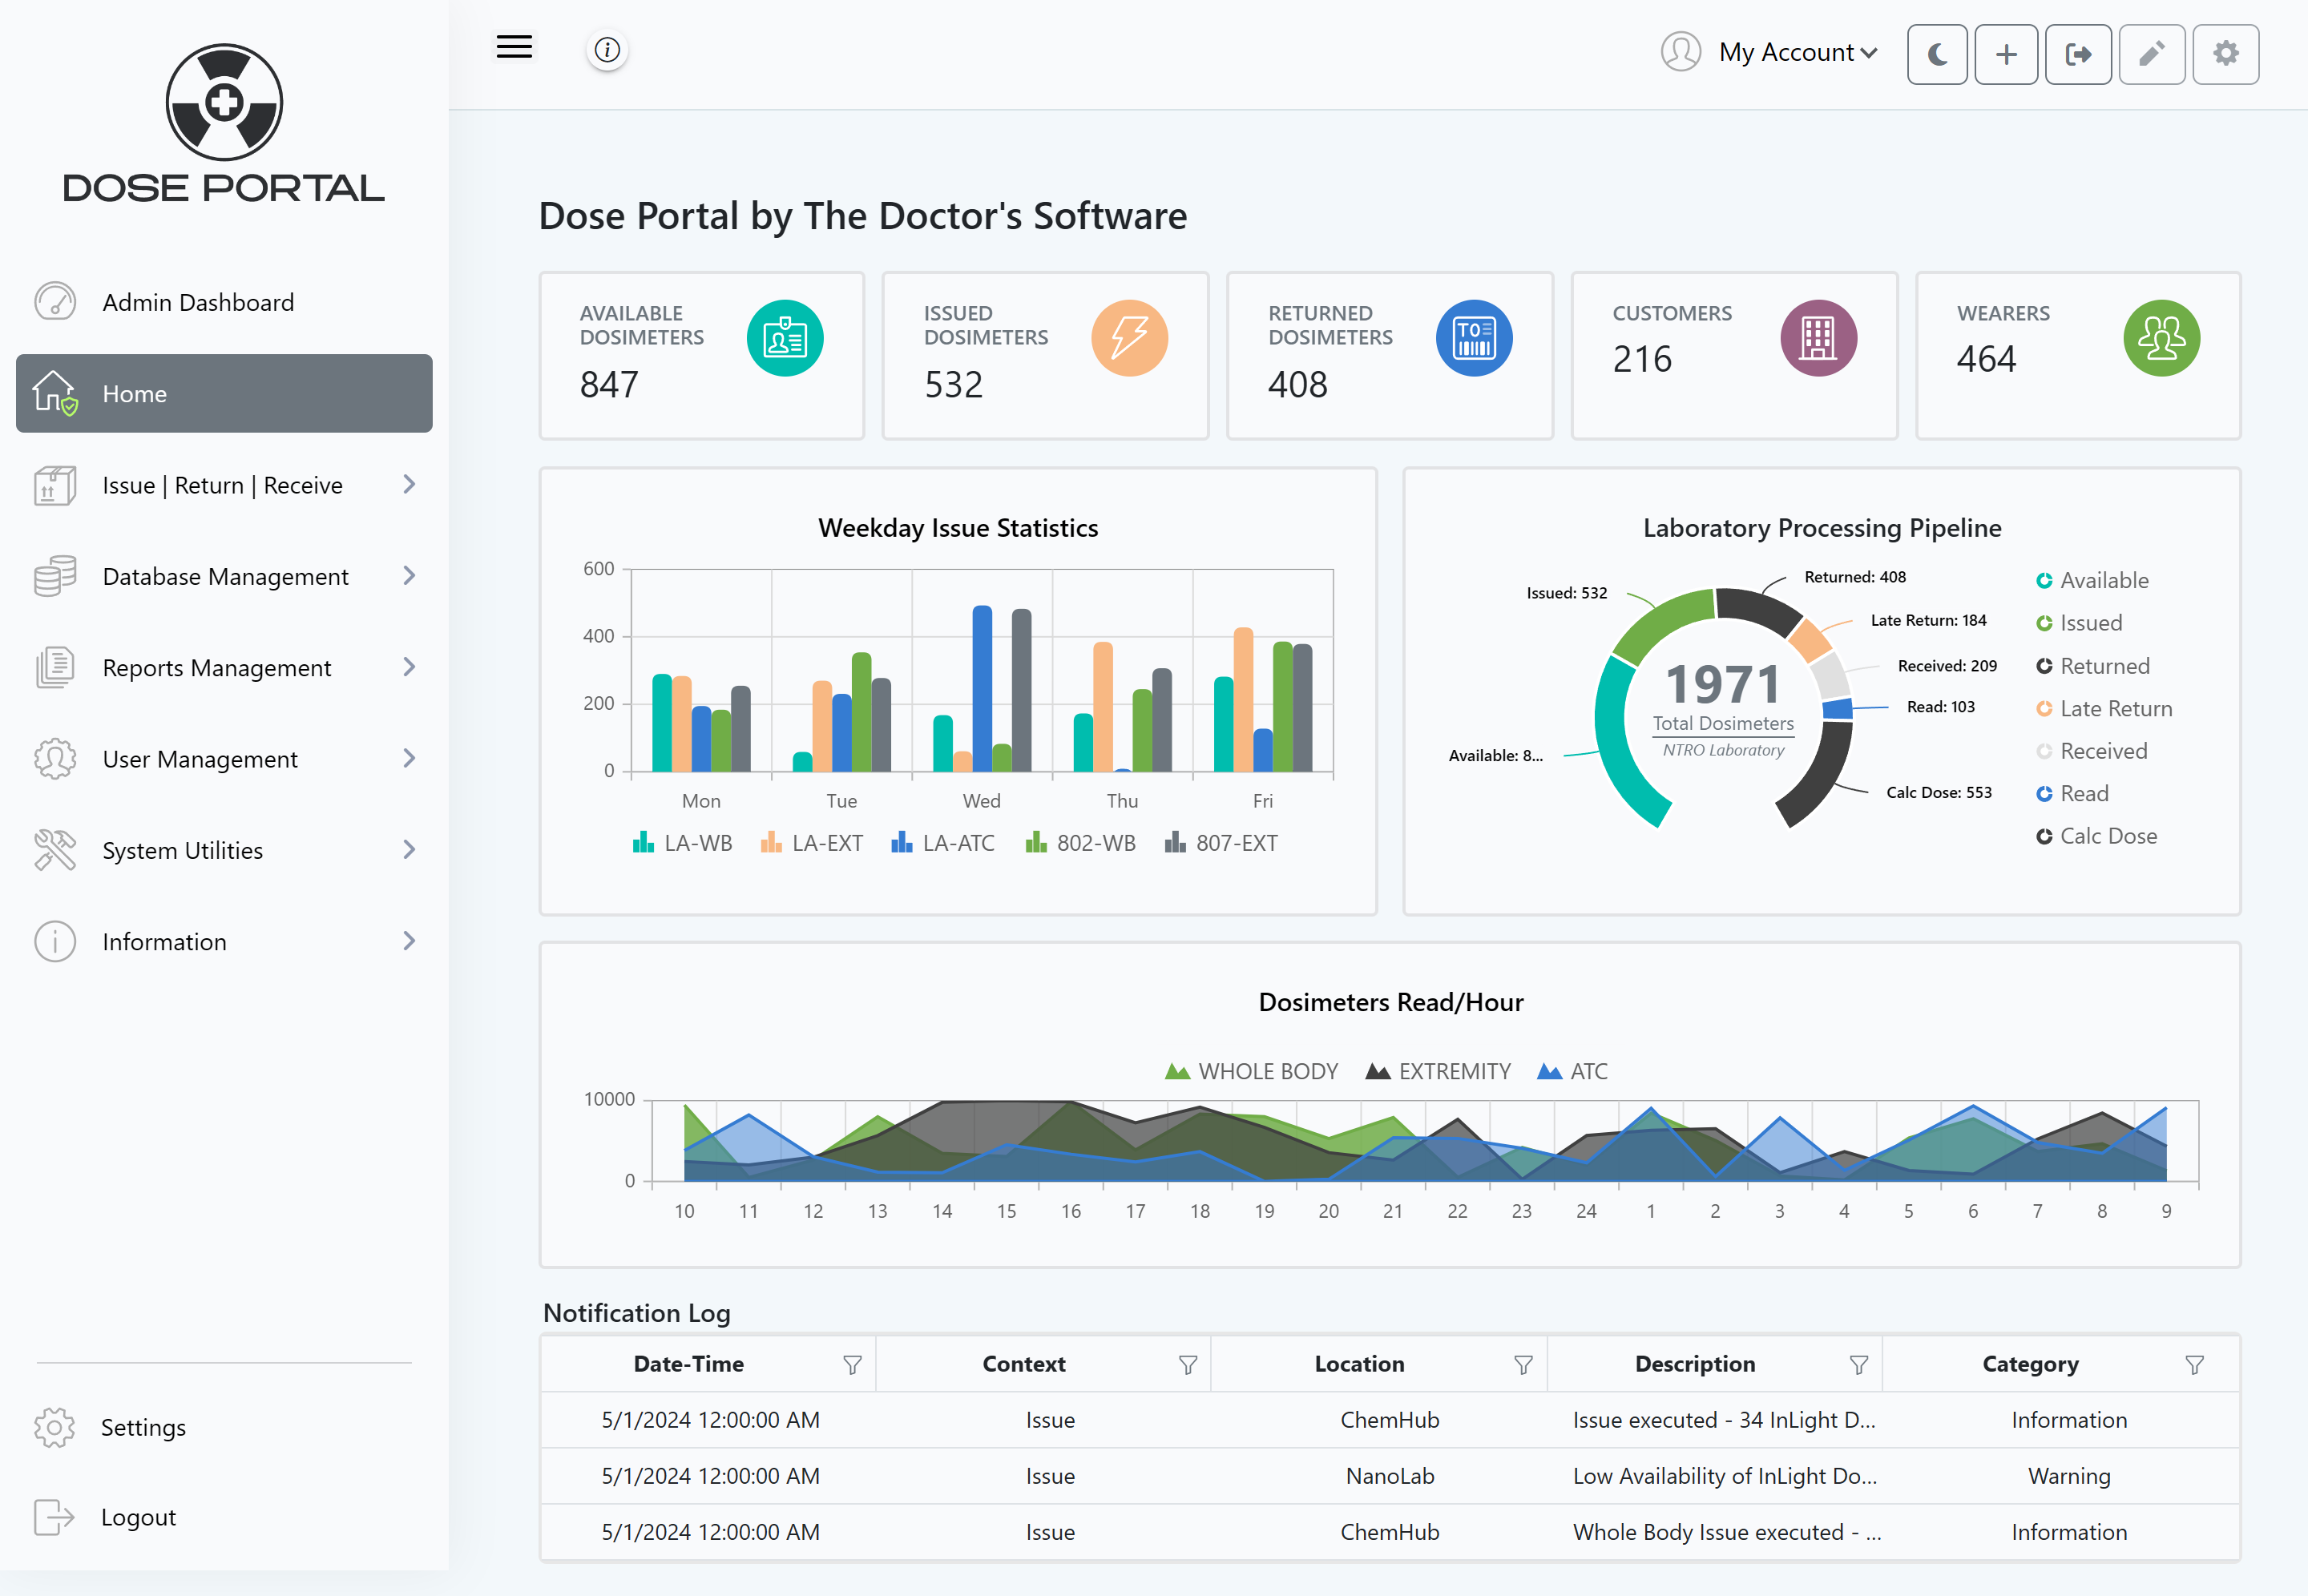Open Settings at the bottom of the sidebar
Screen dimensions: 2308x1596
142,1428
